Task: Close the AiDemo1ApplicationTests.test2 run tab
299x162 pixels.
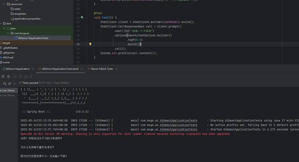Action: coord(82,69)
